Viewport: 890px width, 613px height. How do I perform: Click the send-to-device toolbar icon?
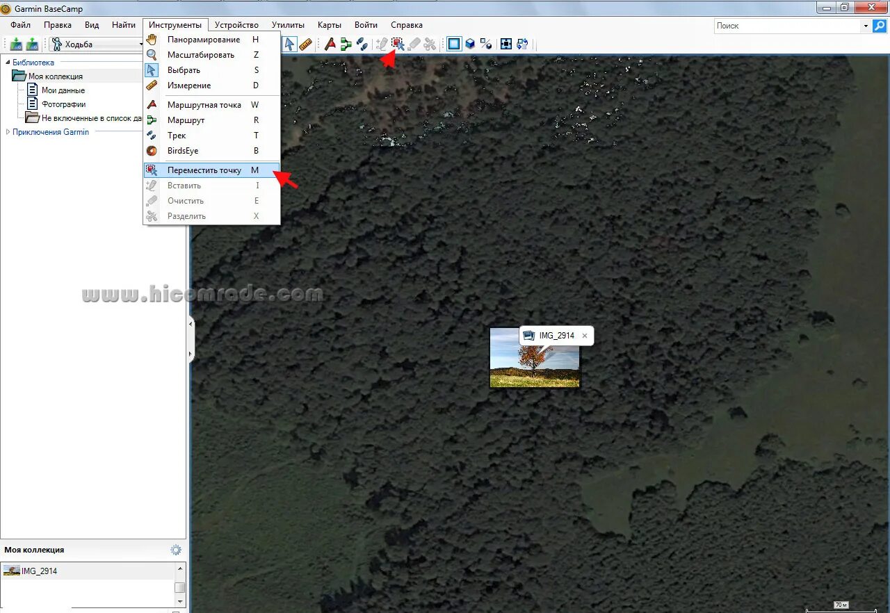point(16,44)
